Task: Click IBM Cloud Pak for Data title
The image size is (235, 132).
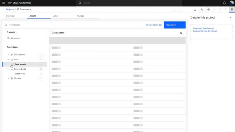Action: (19, 3)
